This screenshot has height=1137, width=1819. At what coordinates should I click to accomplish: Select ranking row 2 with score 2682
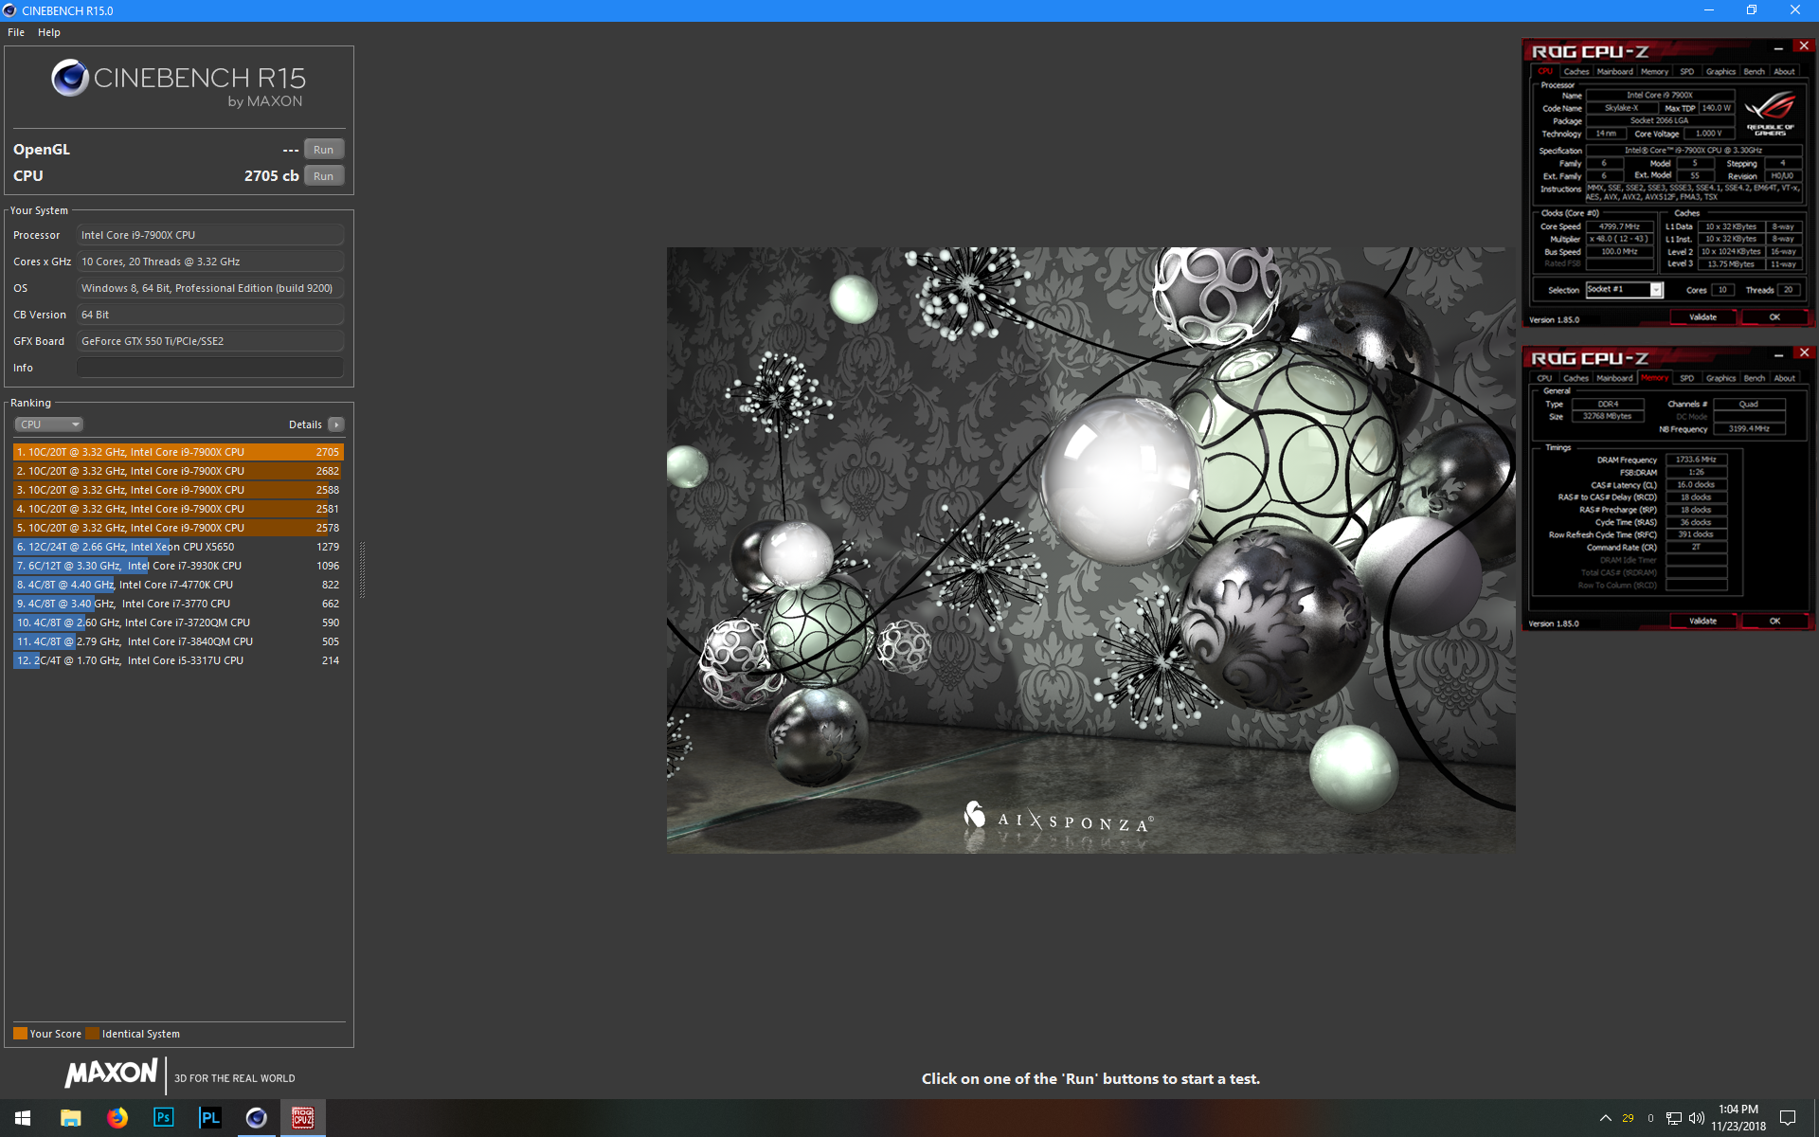(x=178, y=471)
